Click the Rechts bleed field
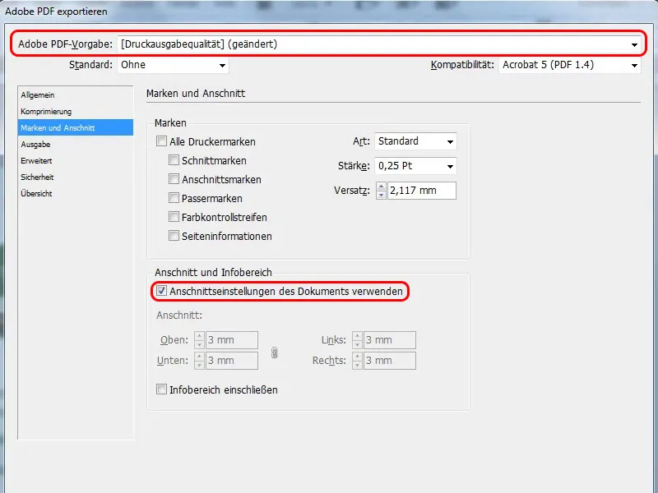The image size is (658, 493). pyautogui.click(x=389, y=361)
